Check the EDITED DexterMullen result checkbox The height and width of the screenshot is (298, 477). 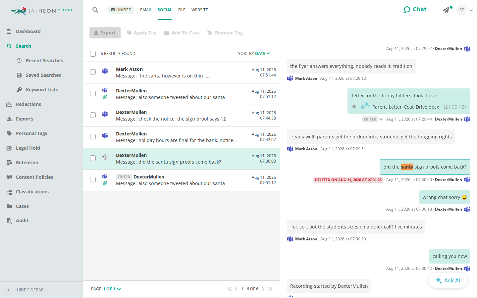coord(93,180)
